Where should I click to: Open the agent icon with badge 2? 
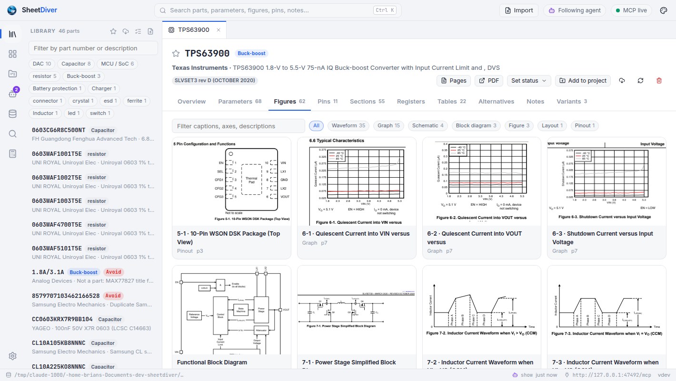12,94
